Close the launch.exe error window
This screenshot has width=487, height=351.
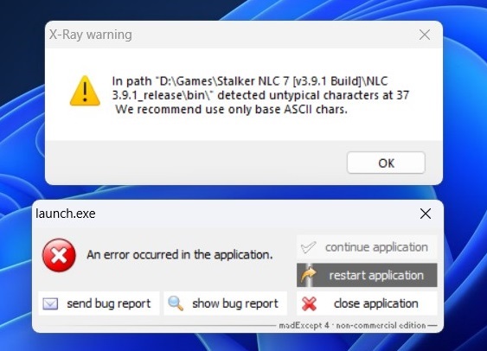(x=426, y=214)
